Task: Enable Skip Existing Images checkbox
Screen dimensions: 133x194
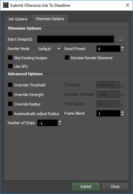Action: (x=10, y=58)
